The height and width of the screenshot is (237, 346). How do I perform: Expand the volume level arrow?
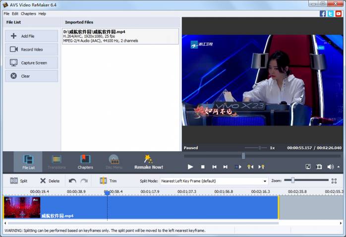(x=338, y=167)
